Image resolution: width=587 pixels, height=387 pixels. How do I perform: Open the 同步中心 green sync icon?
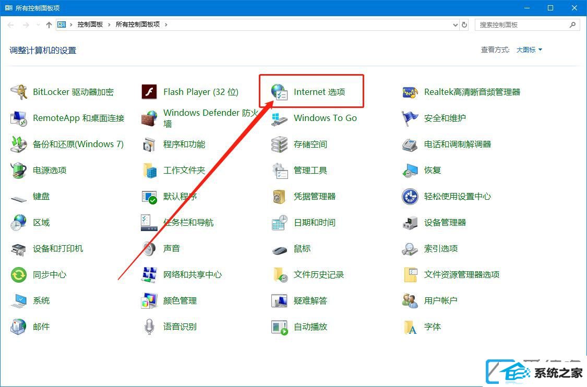tap(19, 275)
